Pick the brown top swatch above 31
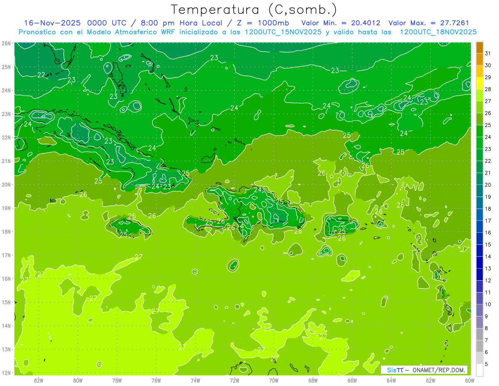This screenshot has height=386, width=499. [479, 47]
